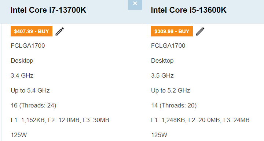Click the L3: 24MB cache line
Viewport: 264px width, 141px height.
(200, 120)
